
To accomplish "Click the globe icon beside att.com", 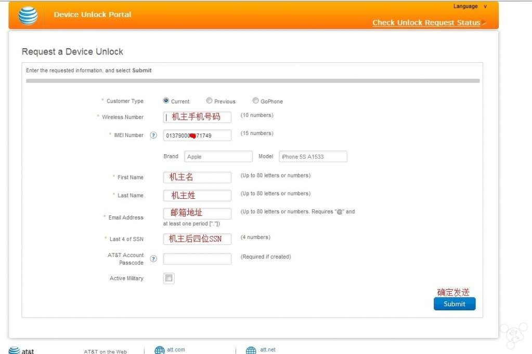I will tap(159, 349).
